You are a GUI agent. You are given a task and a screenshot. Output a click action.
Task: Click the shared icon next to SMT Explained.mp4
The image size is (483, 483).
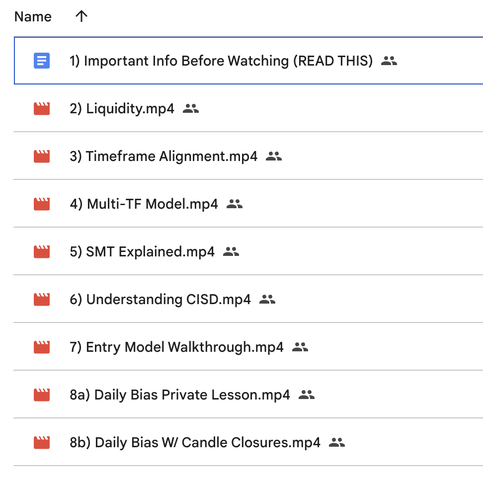[231, 251]
